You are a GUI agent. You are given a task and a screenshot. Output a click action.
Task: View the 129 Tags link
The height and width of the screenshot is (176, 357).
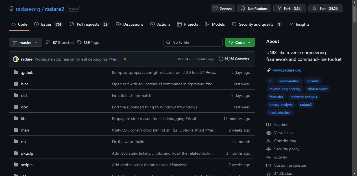88,43
